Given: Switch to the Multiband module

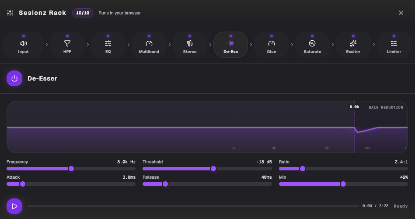Looking at the screenshot, I should [149, 45].
